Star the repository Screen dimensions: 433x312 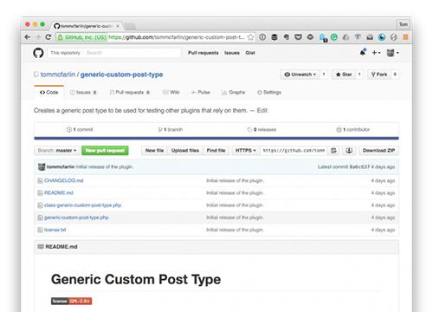(x=344, y=75)
